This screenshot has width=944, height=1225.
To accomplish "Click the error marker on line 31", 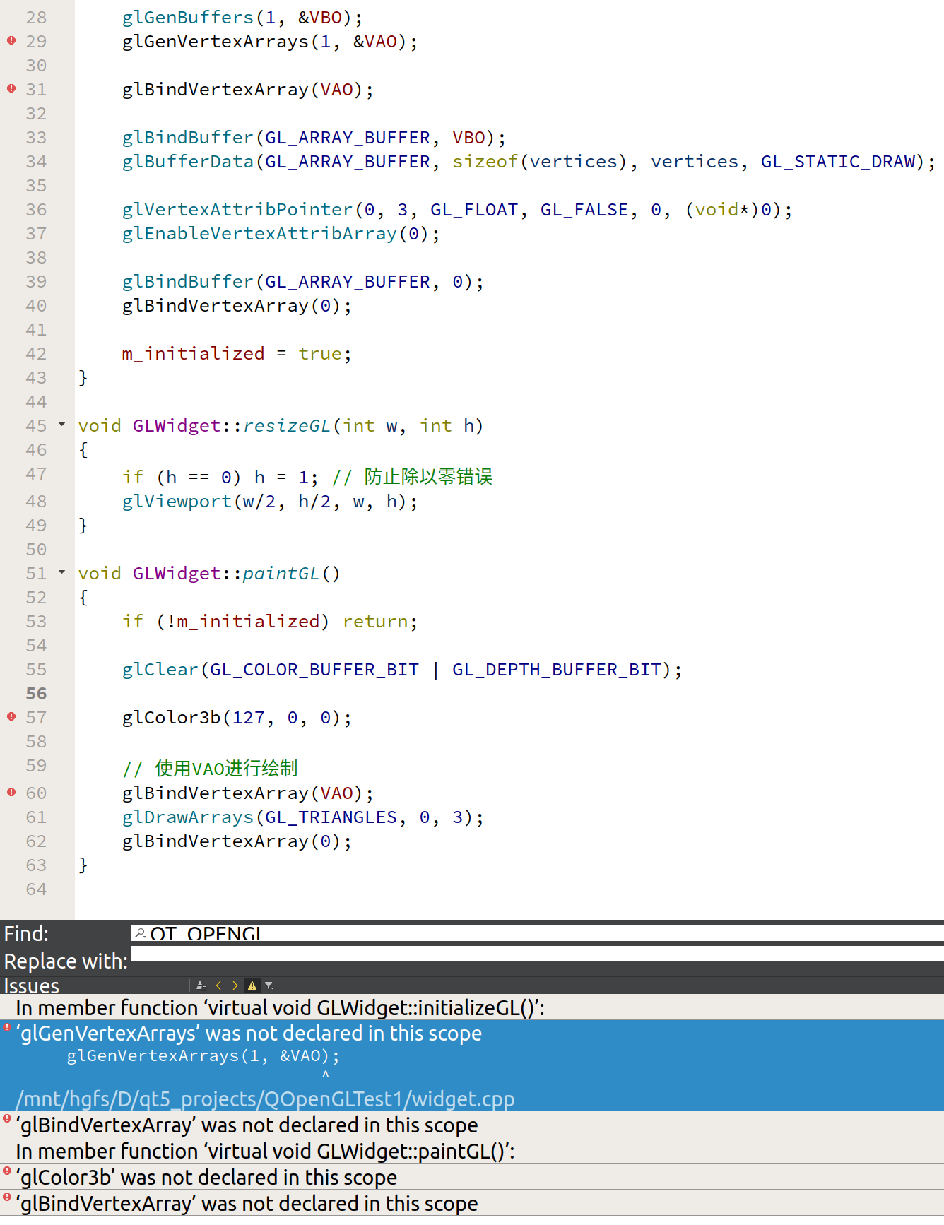I will [x=11, y=89].
